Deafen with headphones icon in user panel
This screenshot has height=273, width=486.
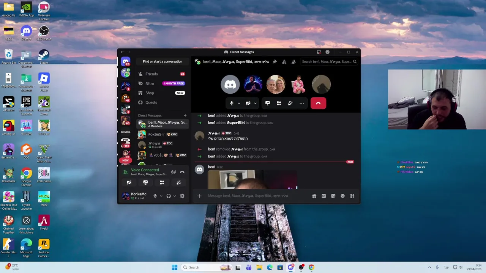coord(169,196)
